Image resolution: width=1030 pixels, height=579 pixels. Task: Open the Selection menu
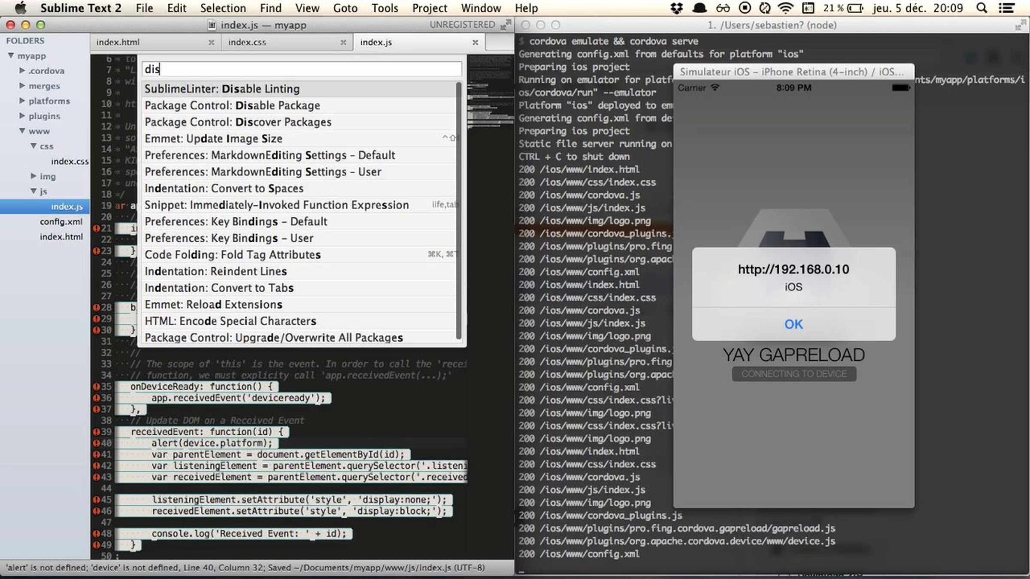pyautogui.click(x=223, y=8)
